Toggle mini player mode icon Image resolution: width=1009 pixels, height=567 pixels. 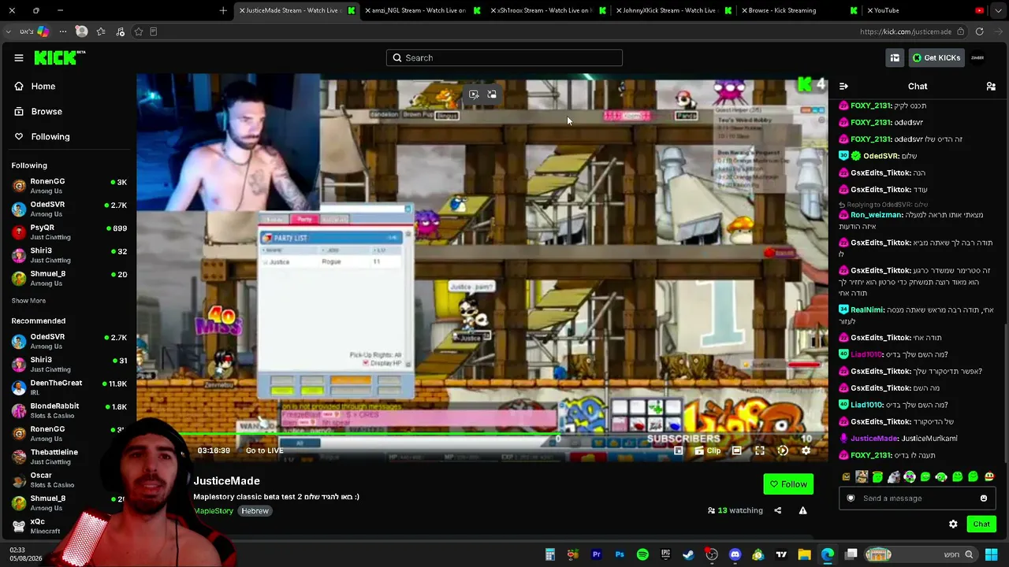[x=678, y=450]
